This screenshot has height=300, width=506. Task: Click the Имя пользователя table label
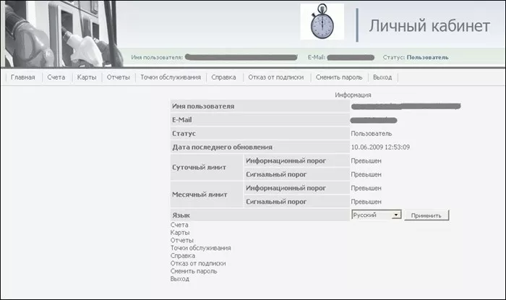pyautogui.click(x=203, y=106)
